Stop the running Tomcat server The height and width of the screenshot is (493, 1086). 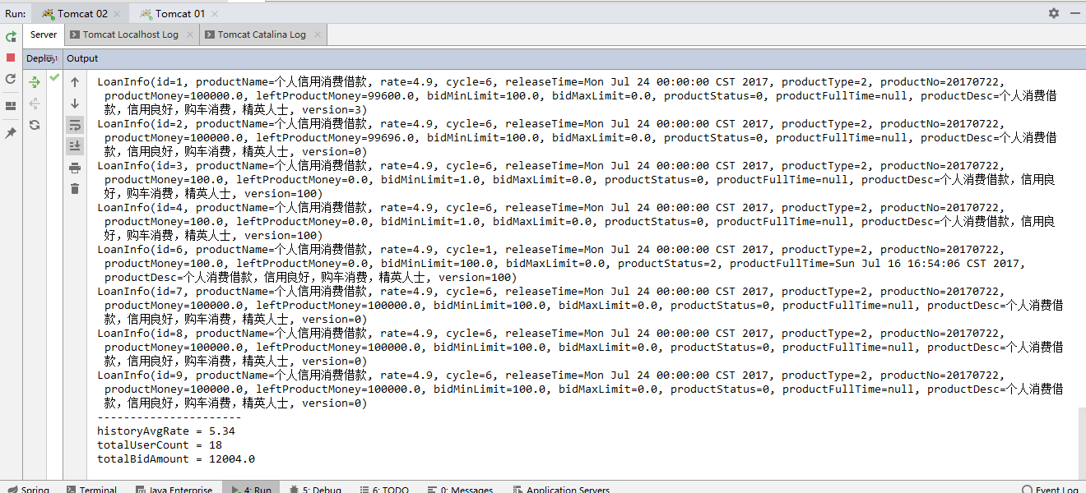click(11, 58)
